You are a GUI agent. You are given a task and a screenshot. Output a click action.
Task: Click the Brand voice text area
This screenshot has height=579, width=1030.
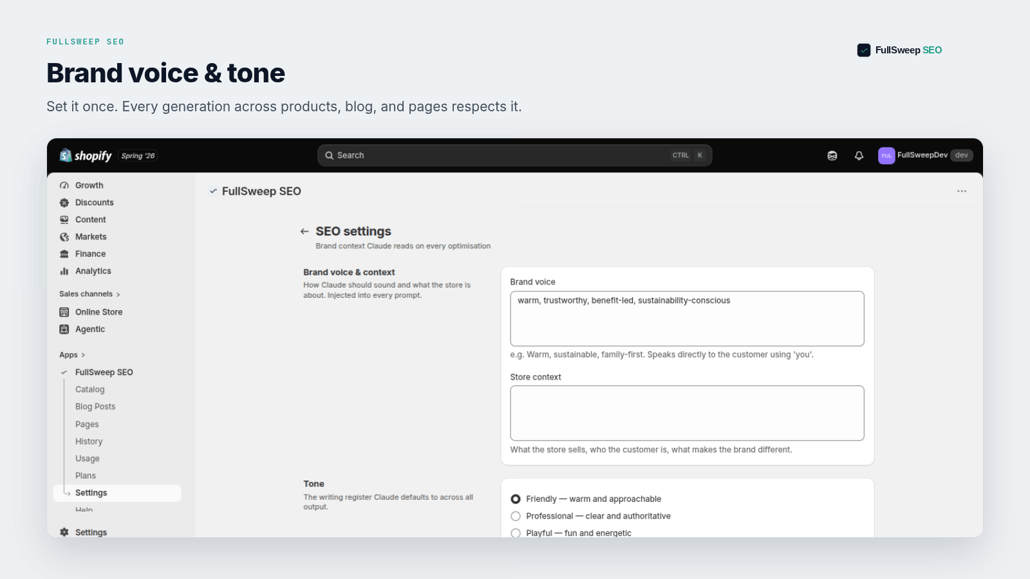click(x=687, y=318)
